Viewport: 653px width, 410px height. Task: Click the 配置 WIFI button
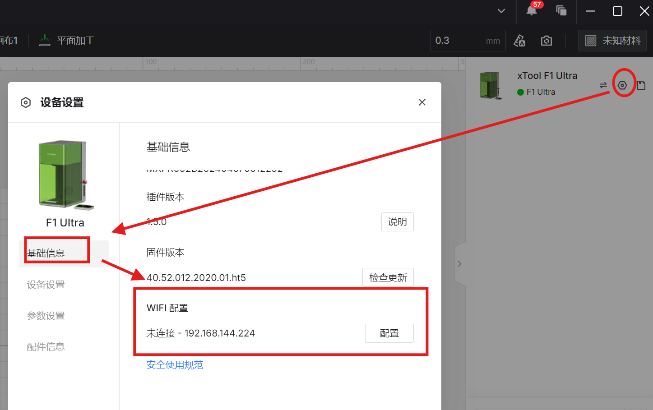pos(389,333)
